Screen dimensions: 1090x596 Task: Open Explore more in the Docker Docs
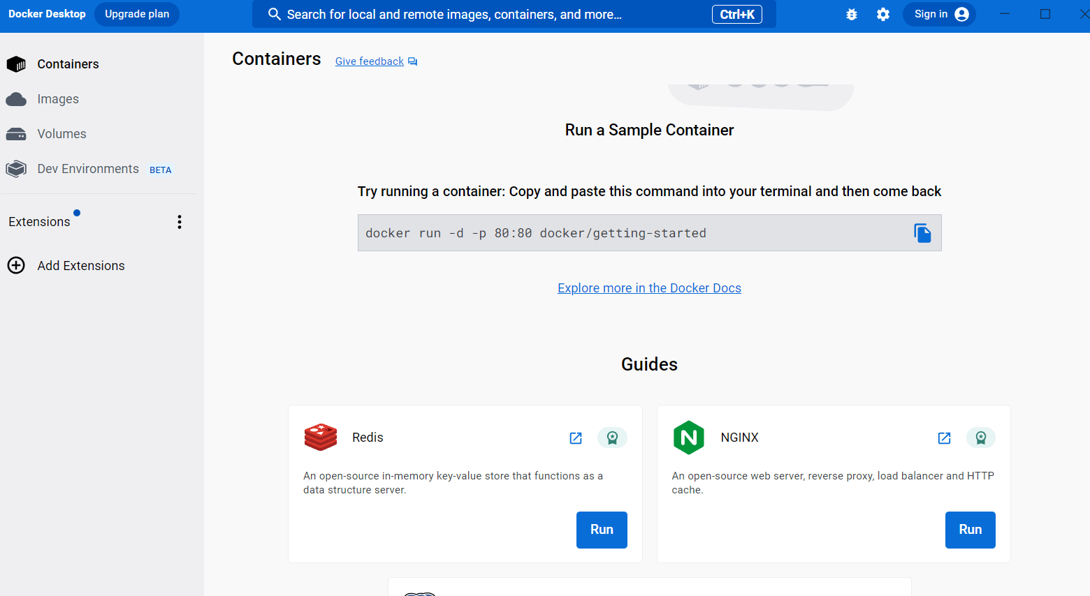coord(649,288)
